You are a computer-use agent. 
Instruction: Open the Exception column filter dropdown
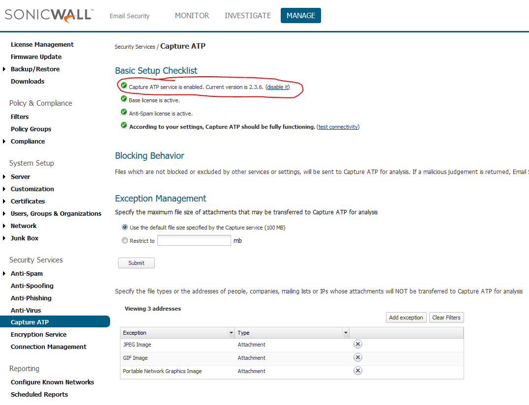[x=231, y=333]
